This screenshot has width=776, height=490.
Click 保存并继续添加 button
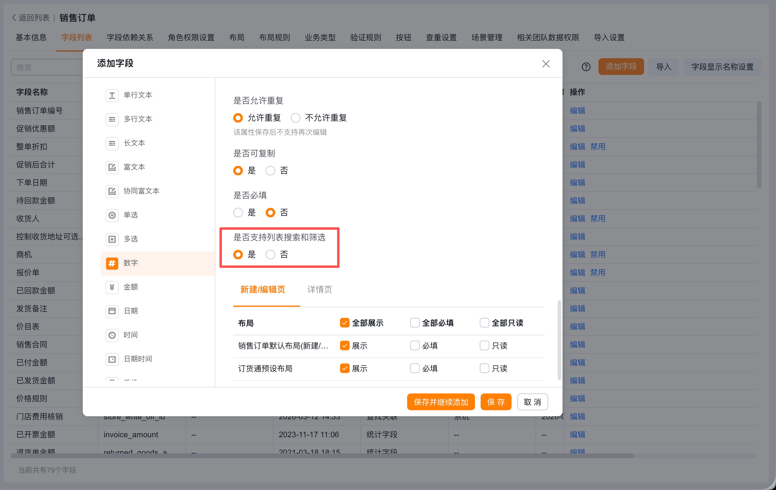pyautogui.click(x=440, y=402)
